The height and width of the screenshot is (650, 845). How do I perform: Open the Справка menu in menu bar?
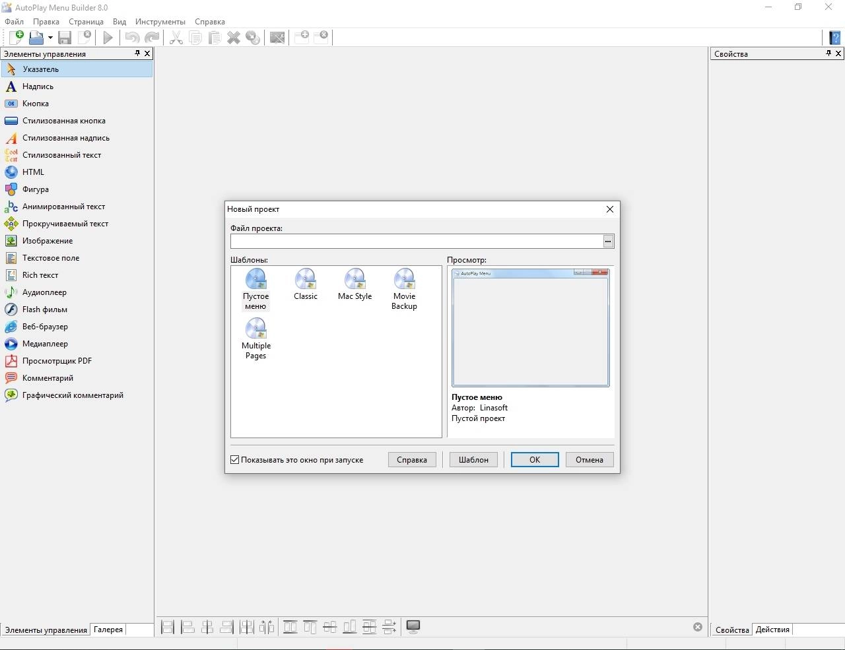(x=210, y=22)
